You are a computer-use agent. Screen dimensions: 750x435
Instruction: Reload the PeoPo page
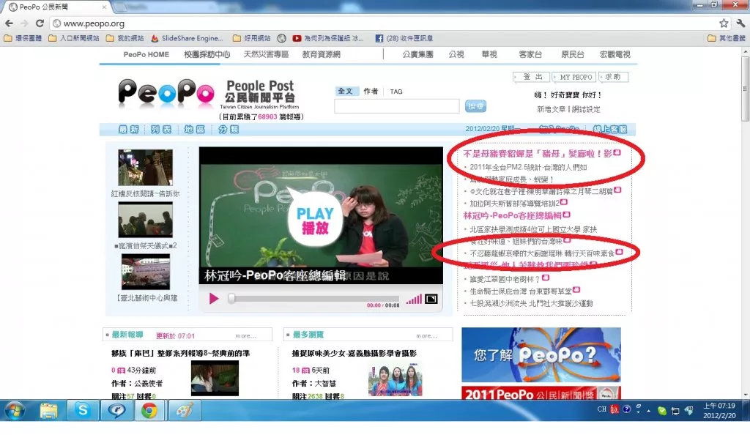click(x=40, y=23)
